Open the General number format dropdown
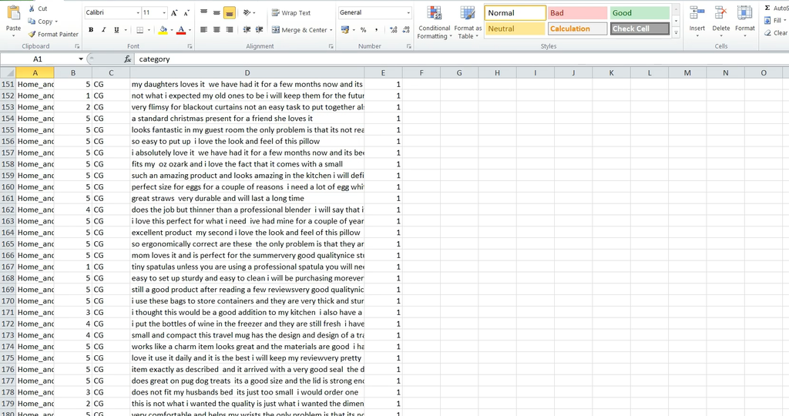The image size is (789, 416). [408, 12]
